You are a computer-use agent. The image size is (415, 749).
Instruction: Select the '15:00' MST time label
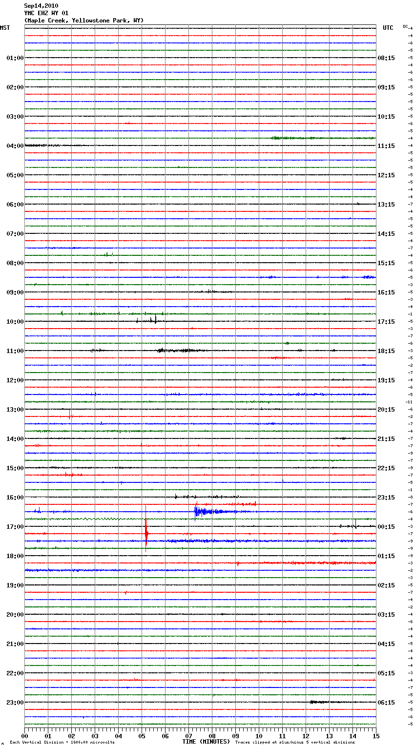[x=15, y=468]
